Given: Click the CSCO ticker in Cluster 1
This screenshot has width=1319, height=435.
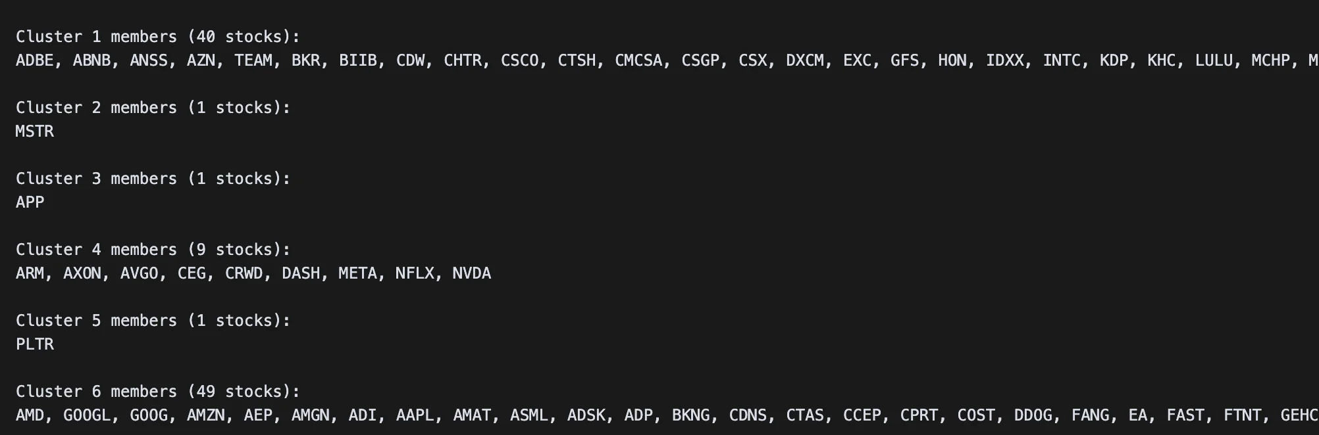Looking at the screenshot, I should point(519,60).
